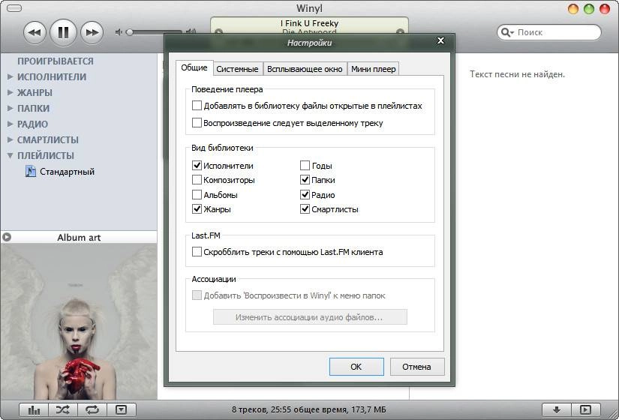This screenshot has height=420, width=619.
Task: Switch to Системные tab
Action: [x=237, y=69]
